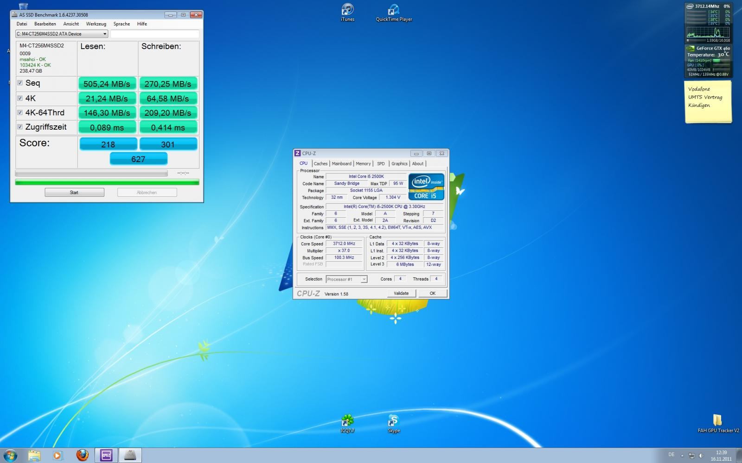Click the network icon in system tray
The height and width of the screenshot is (463, 742).
tap(692, 456)
